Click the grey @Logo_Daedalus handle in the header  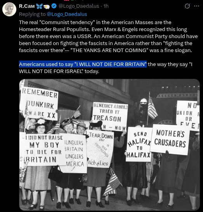pos(79,6)
